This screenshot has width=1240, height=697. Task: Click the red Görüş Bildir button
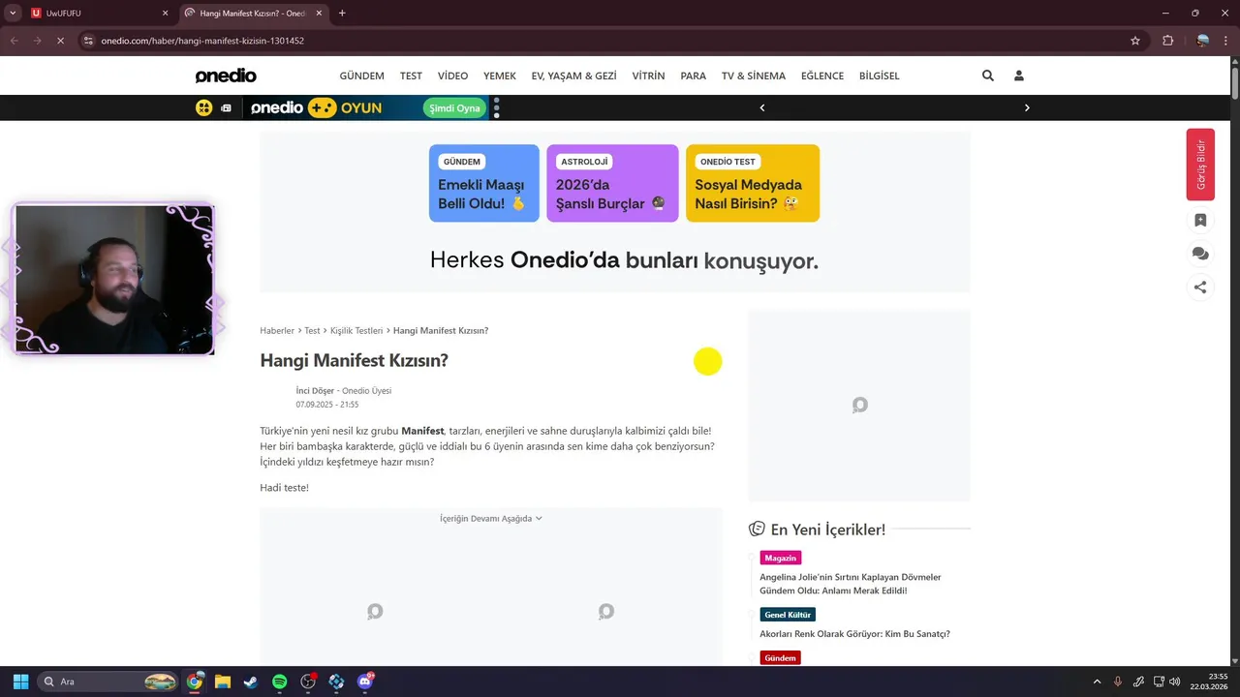pyautogui.click(x=1200, y=165)
